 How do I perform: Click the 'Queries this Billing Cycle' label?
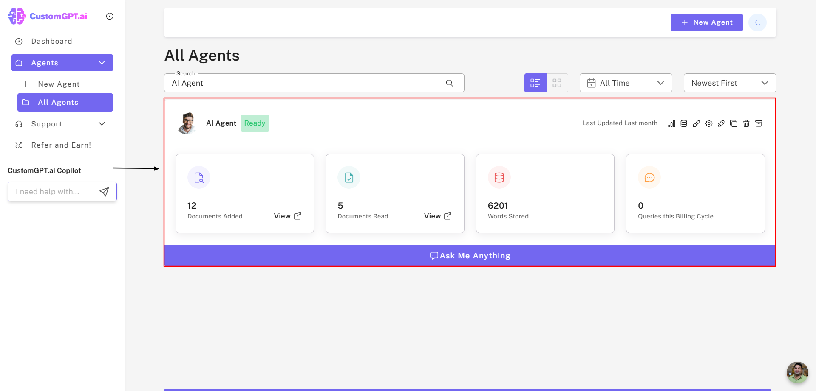675,216
